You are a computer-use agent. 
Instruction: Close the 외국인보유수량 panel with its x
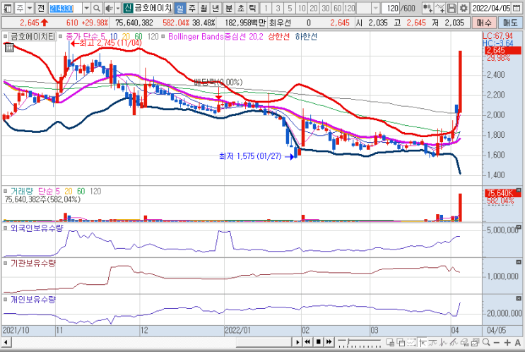click(519, 227)
